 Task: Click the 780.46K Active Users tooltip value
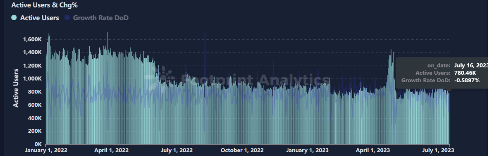coord(465,73)
